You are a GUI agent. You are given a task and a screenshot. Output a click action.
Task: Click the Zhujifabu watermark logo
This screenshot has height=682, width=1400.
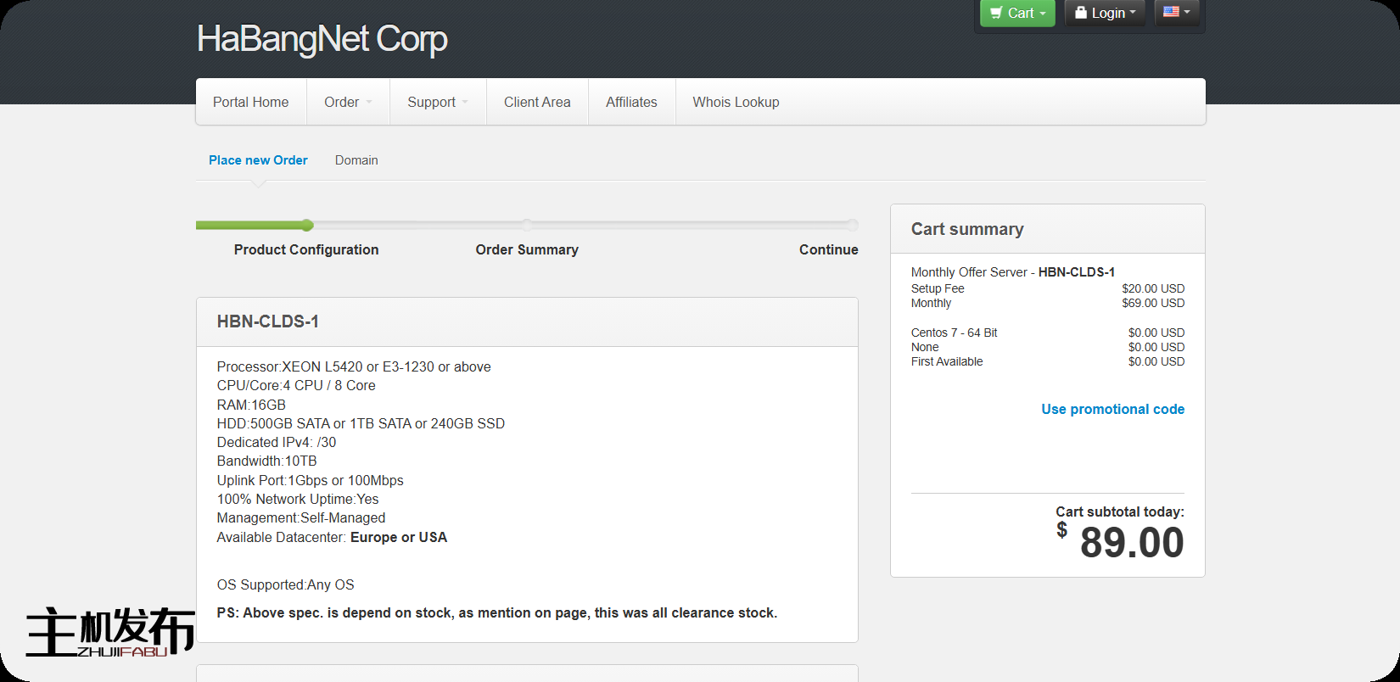110,633
